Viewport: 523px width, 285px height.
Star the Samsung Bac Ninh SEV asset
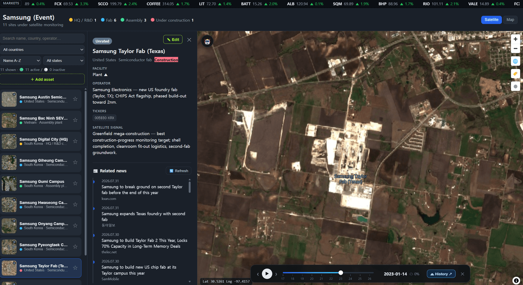pyautogui.click(x=75, y=120)
